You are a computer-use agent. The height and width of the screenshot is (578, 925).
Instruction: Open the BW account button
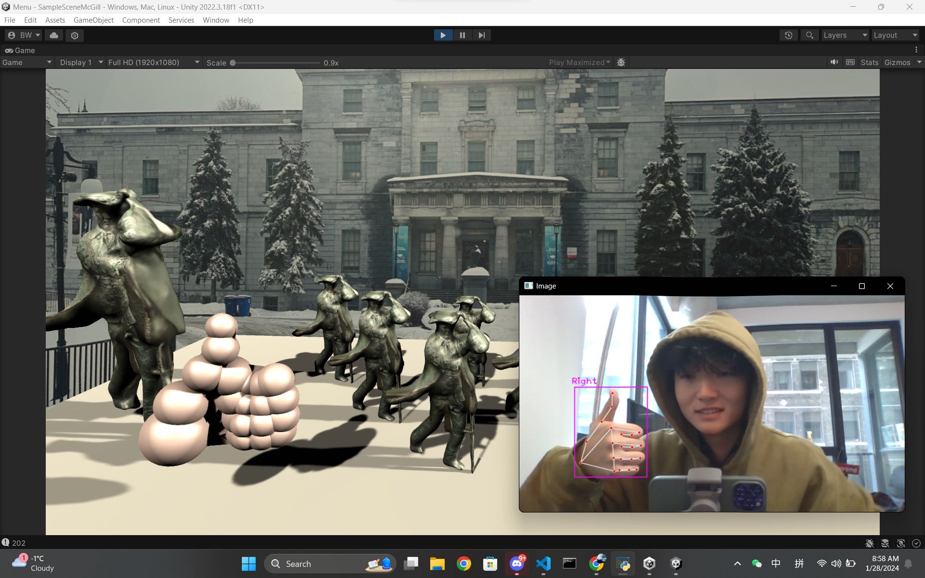pos(24,35)
